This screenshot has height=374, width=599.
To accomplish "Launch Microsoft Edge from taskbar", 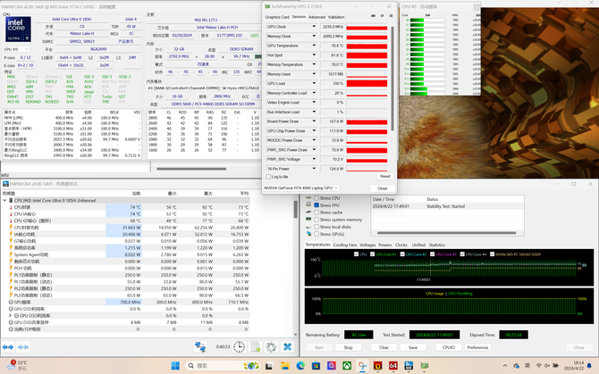I will point(300,366).
